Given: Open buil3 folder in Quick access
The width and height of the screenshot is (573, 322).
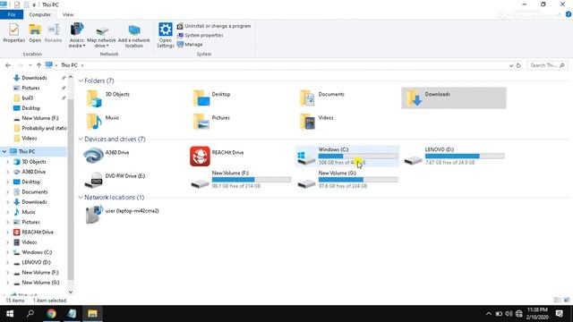Looking at the screenshot, I should [x=28, y=97].
